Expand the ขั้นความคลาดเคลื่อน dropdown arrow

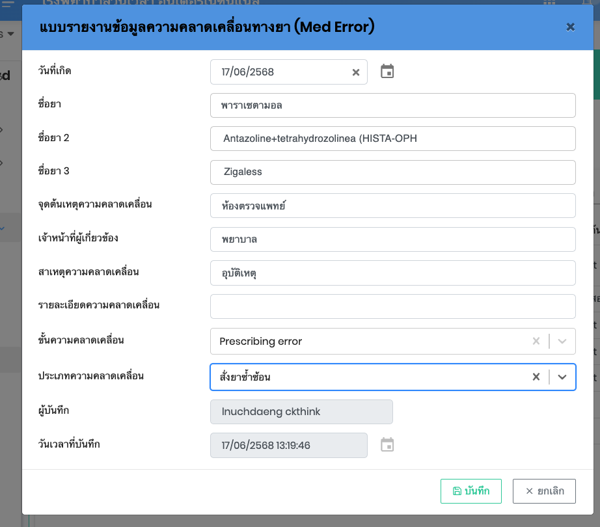point(562,341)
